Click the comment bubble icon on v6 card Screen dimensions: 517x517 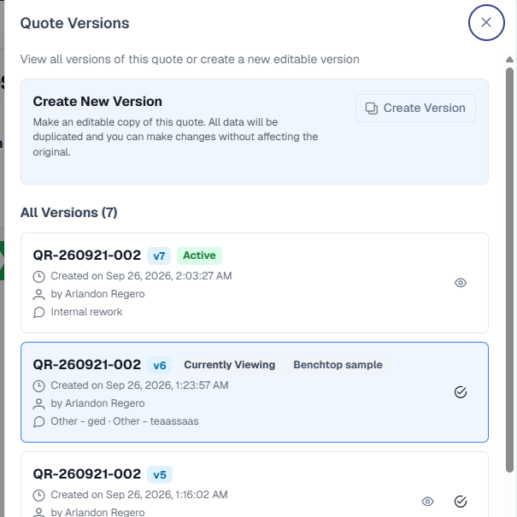tap(39, 421)
